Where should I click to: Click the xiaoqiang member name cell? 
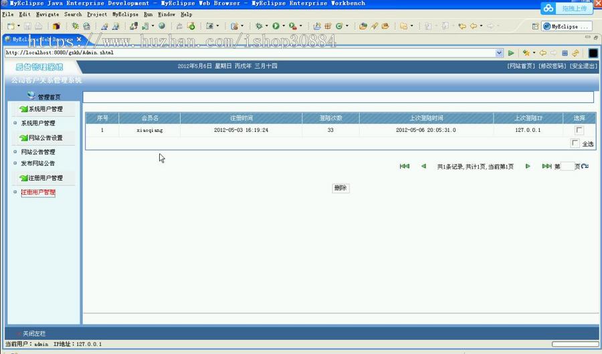pyautogui.click(x=150, y=130)
